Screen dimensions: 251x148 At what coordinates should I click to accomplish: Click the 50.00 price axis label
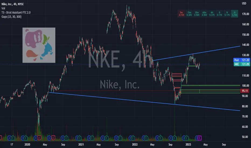coord(245,137)
